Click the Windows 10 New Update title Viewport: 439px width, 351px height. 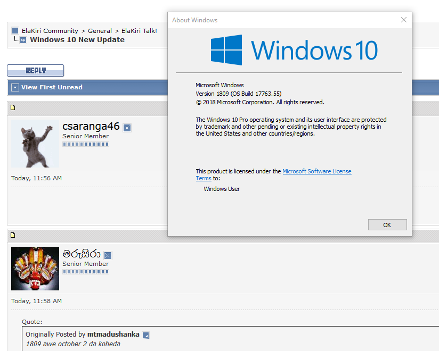77,40
